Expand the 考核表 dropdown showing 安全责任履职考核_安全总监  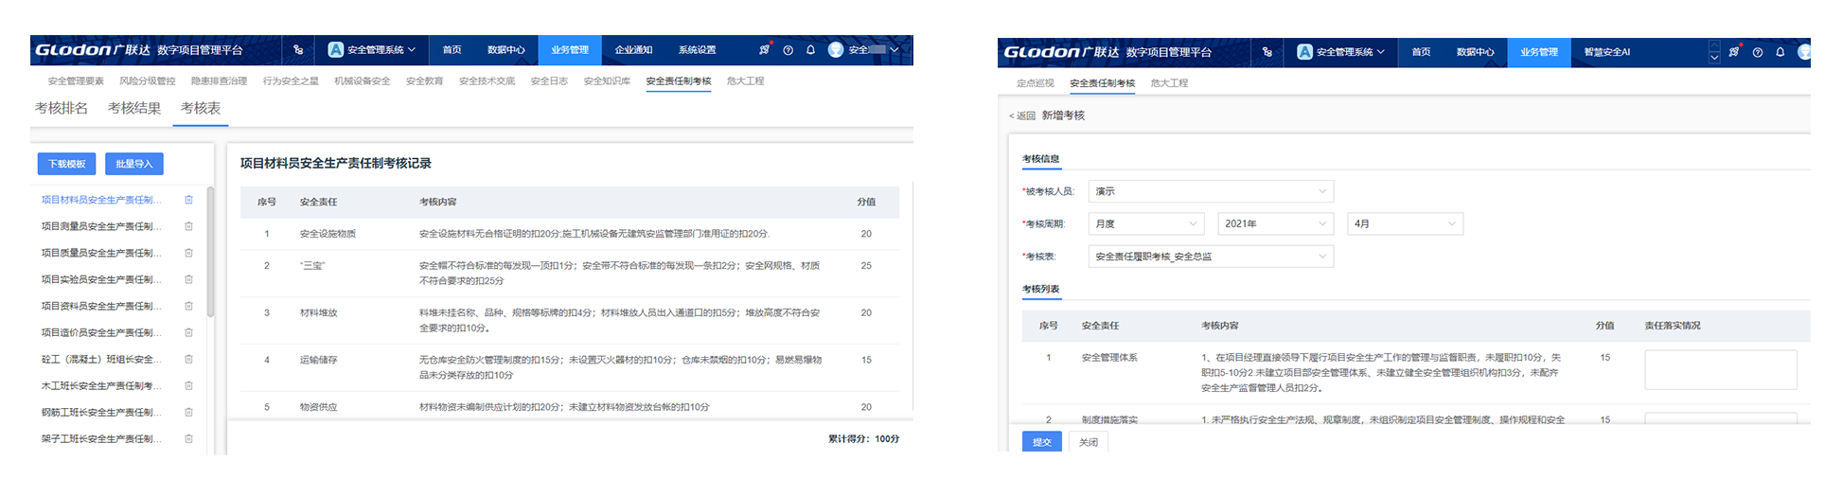click(x=1210, y=257)
